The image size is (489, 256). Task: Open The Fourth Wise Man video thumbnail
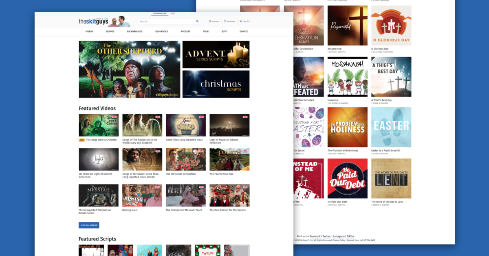point(229,159)
